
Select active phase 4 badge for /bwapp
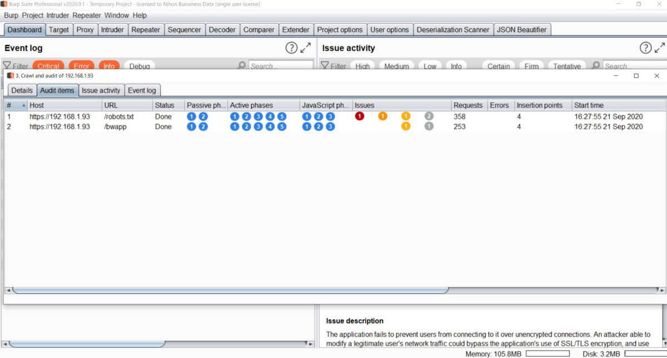point(270,126)
